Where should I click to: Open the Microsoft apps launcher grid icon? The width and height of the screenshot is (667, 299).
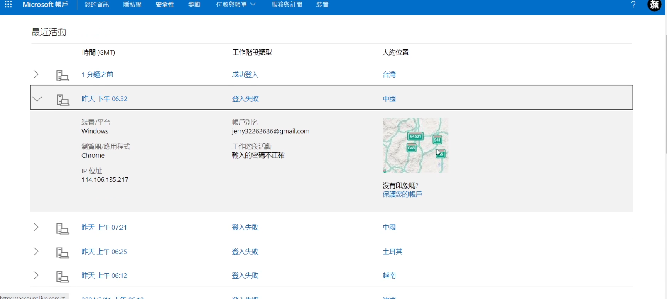(x=8, y=5)
